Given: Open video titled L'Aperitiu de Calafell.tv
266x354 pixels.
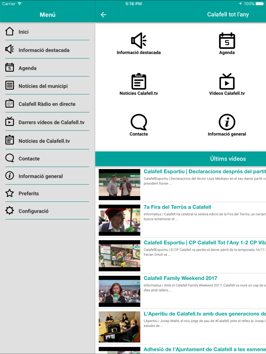Looking at the screenshot, I should 205,314.
